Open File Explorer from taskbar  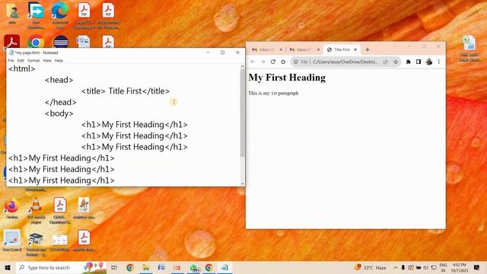coord(145,267)
